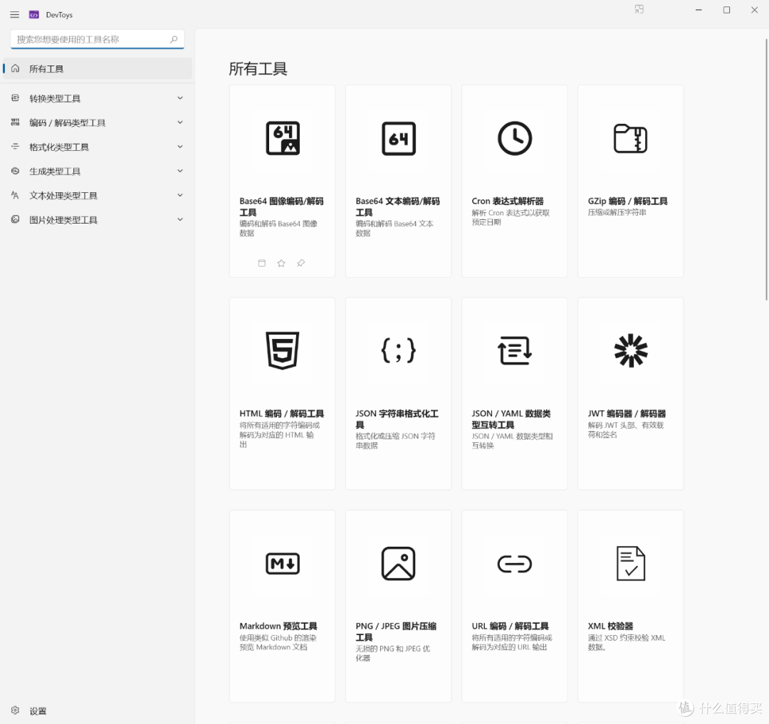Image resolution: width=769 pixels, height=724 pixels.
Task: Open Base64 image tool in new window
Action: pos(262,263)
